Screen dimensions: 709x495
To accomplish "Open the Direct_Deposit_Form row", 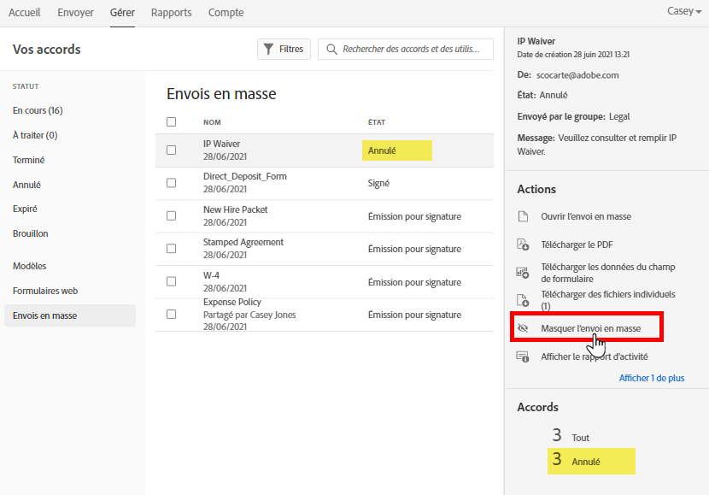I will pyautogui.click(x=245, y=177).
